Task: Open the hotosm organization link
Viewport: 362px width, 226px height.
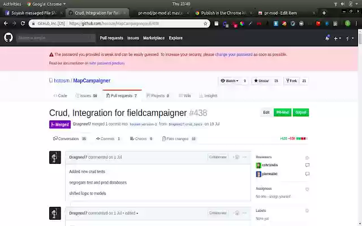Action: [x=62, y=81]
